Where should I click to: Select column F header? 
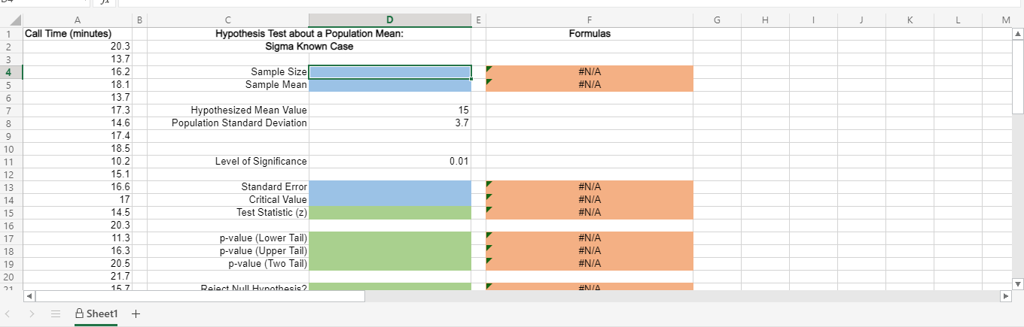tap(590, 20)
